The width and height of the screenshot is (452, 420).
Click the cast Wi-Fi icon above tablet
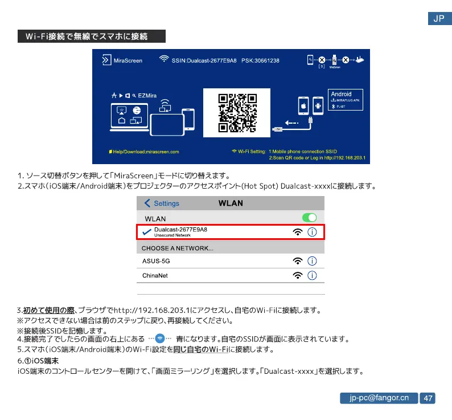click(165, 105)
